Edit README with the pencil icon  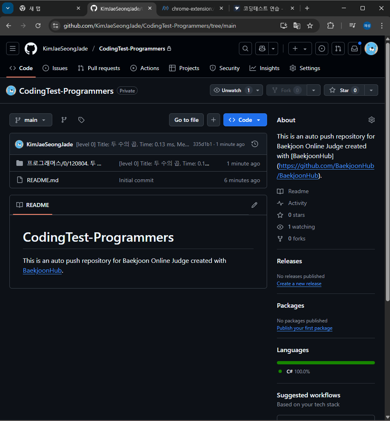254,205
